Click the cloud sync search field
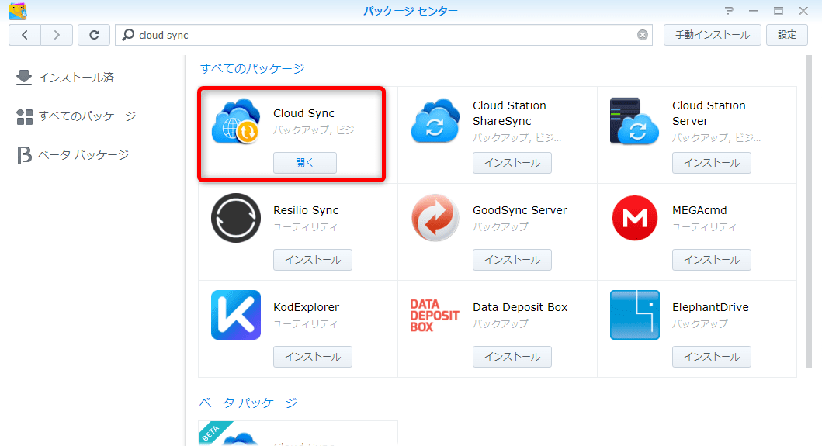 (383, 35)
